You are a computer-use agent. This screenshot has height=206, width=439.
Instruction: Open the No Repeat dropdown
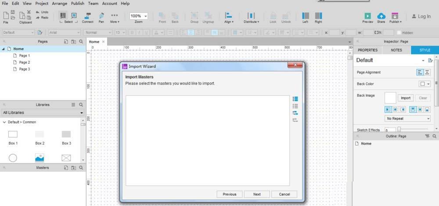(x=407, y=118)
